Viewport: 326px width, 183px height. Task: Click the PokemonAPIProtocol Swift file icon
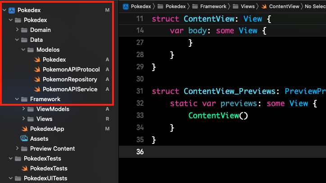[36, 69]
